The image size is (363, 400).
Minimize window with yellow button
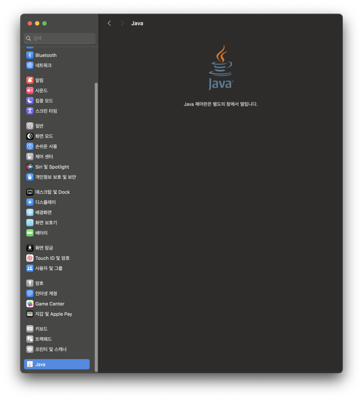click(37, 24)
